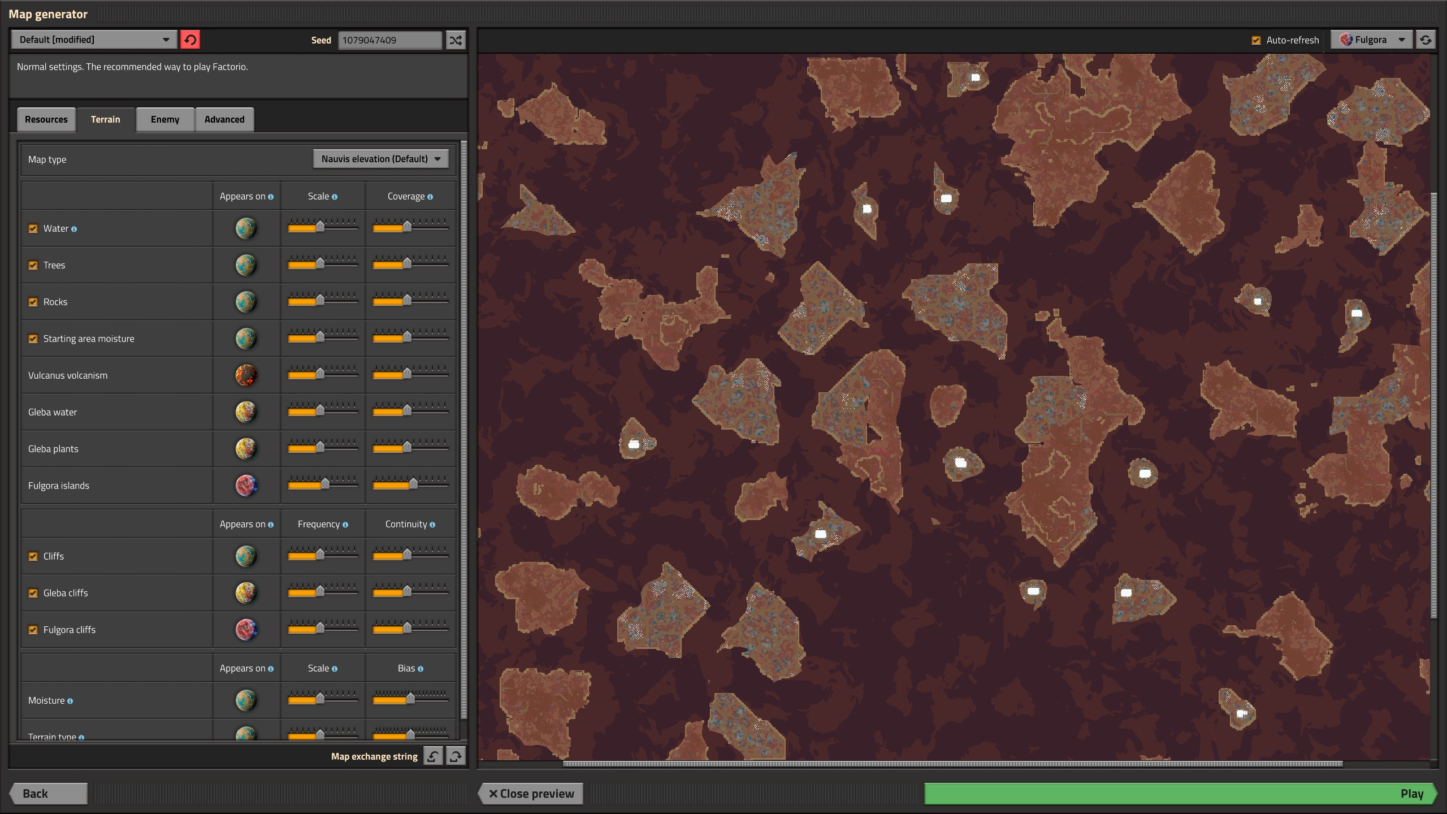Adjust the Gleba cliffs Frequency slider

(323, 591)
